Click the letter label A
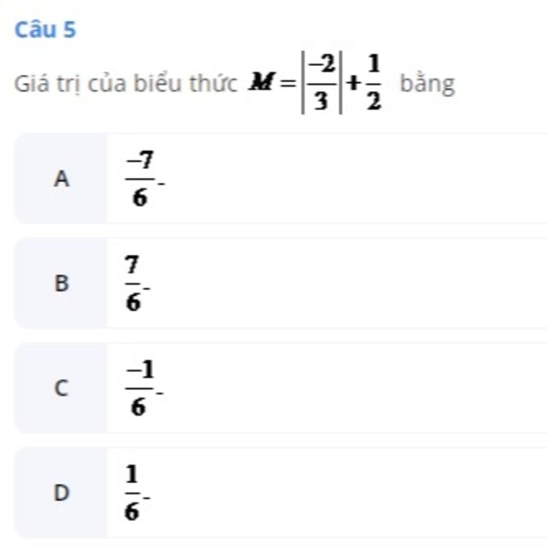547x558 pixels. pyautogui.click(x=61, y=178)
